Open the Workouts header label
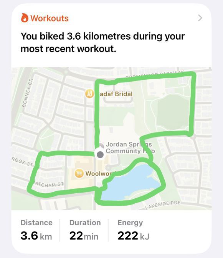Image resolution: width=223 pixels, height=258 pixels. pyautogui.click(x=50, y=18)
